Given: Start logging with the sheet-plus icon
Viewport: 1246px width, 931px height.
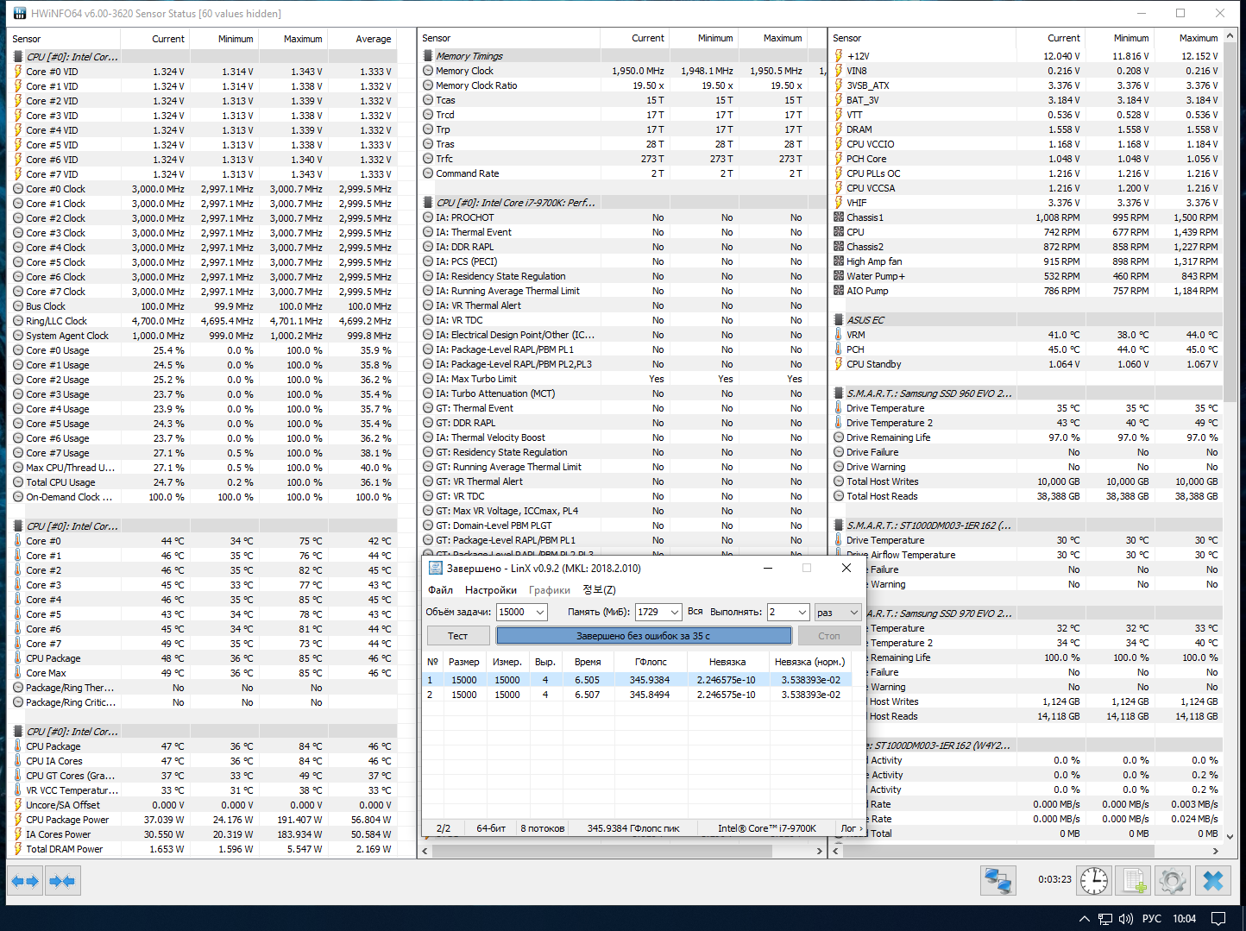Looking at the screenshot, I should click(1133, 880).
